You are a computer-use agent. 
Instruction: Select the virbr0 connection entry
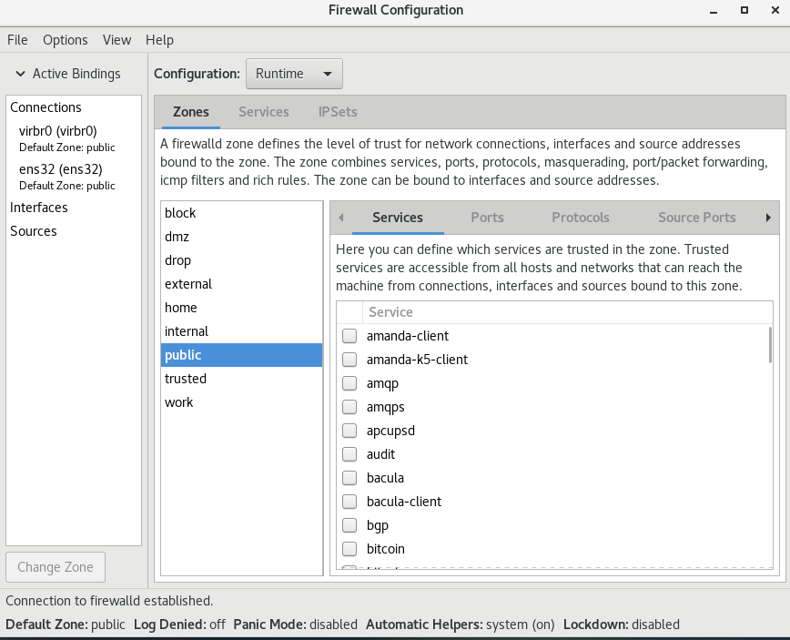pyautogui.click(x=74, y=138)
